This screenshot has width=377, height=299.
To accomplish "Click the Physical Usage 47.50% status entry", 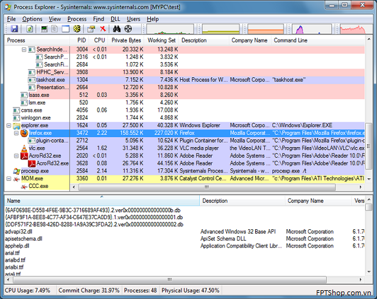I will tap(190, 290).
